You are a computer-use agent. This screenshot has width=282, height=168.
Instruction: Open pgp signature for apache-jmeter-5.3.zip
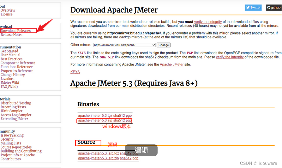129,120
